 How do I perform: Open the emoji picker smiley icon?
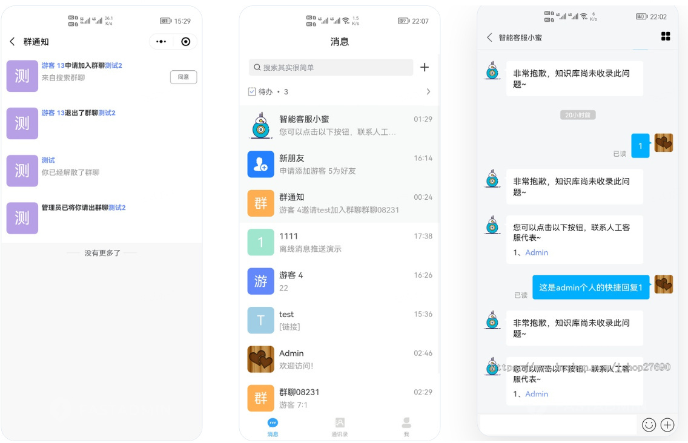649,425
